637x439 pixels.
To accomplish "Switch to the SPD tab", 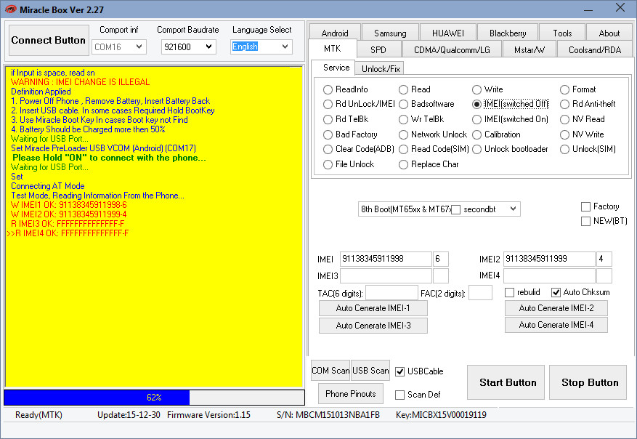I will pos(378,49).
